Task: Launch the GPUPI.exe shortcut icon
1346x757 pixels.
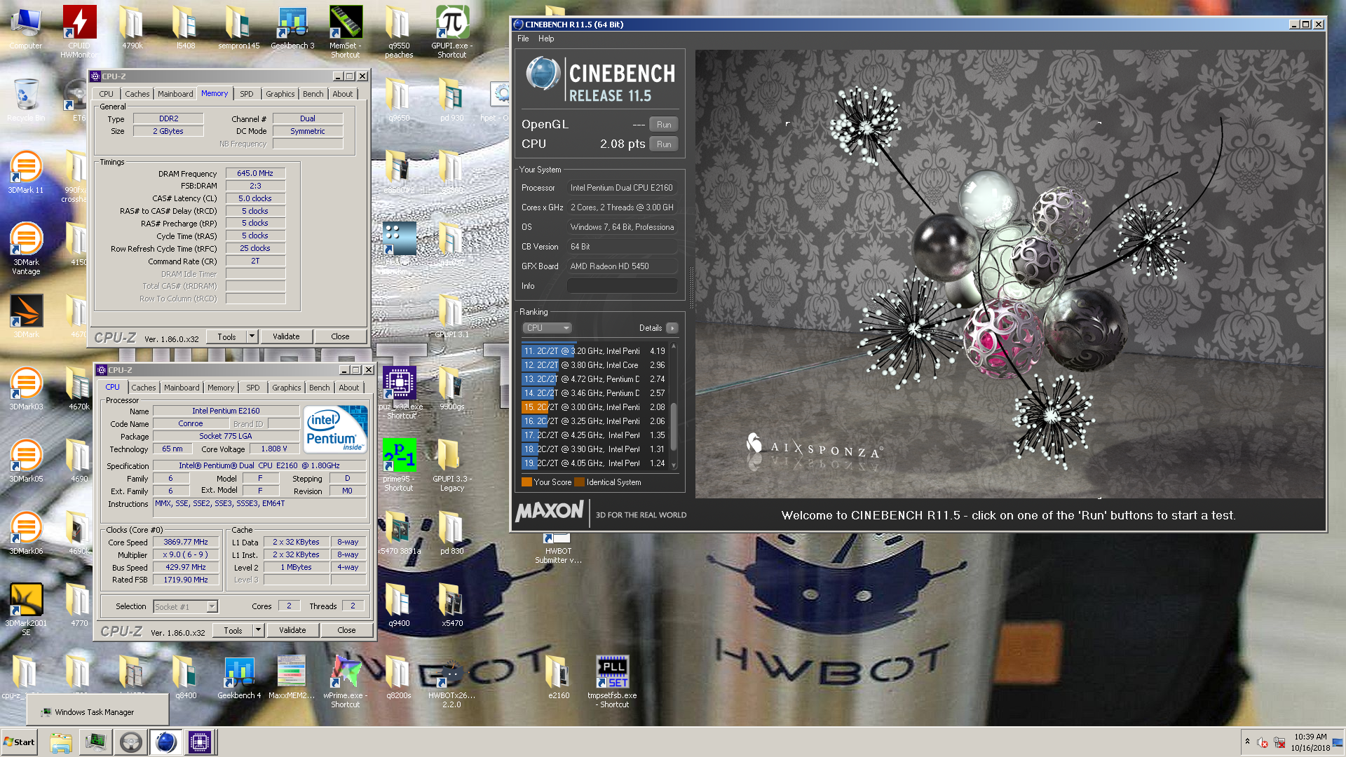Action: [452, 32]
